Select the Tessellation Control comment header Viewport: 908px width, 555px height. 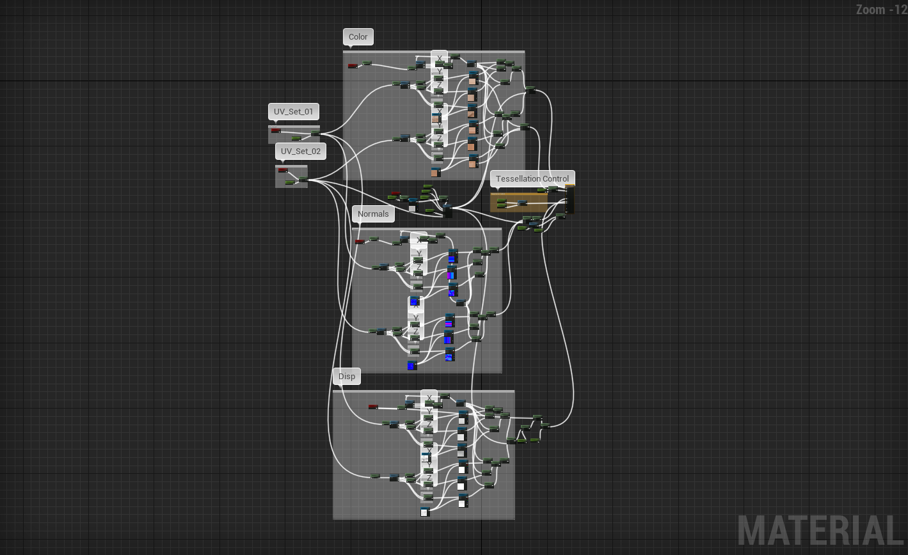532,179
